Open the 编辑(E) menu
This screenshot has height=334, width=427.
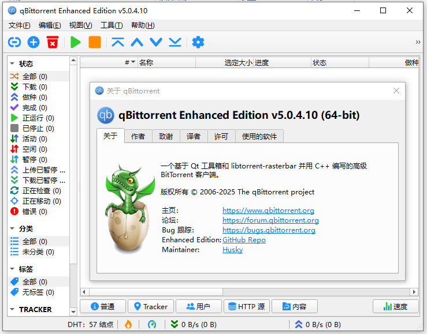(50, 25)
